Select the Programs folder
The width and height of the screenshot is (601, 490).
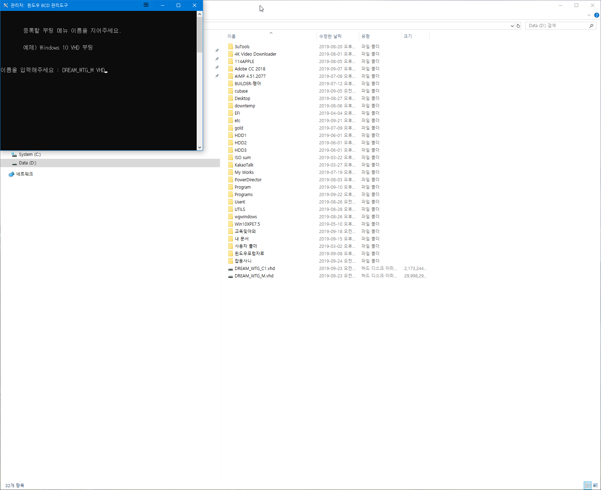[x=244, y=194]
